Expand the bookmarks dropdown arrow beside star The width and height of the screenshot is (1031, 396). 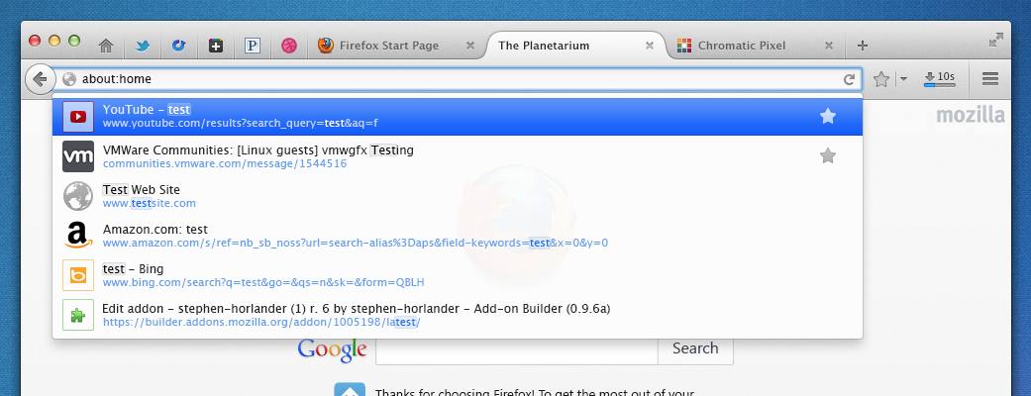pyautogui.click(x=903, y=79)
